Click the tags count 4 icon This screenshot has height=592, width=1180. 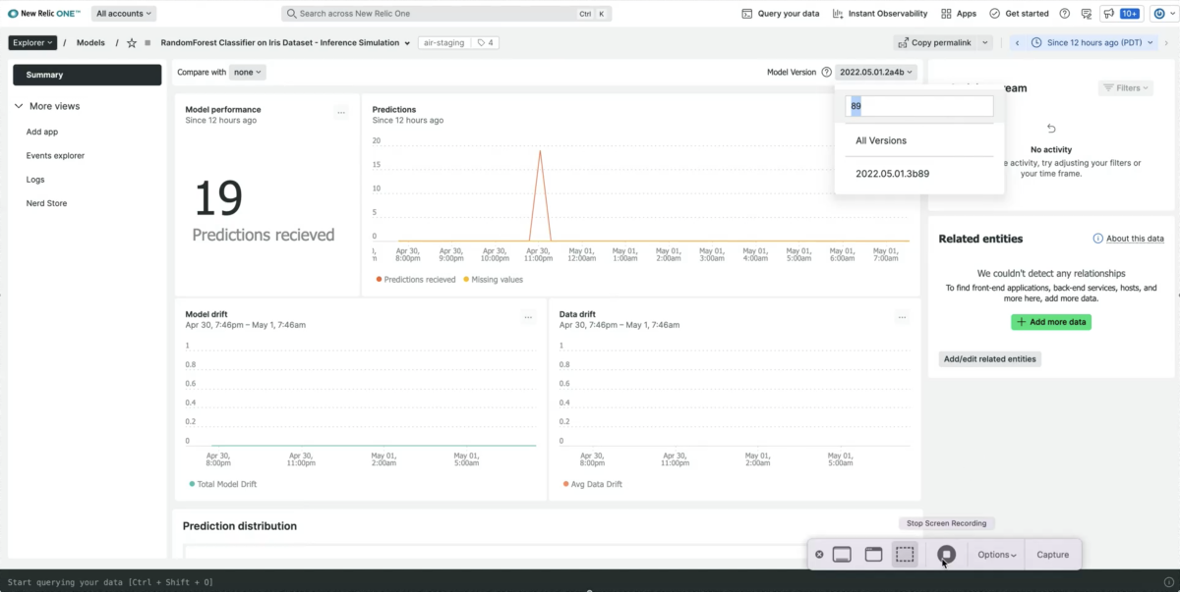point(485,43)
